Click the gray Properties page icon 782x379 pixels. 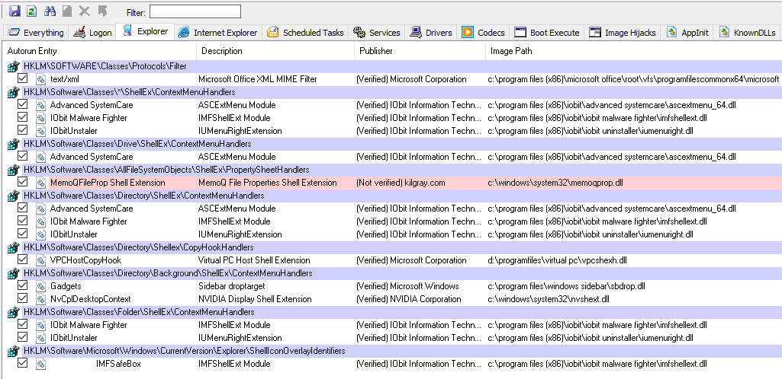click(67, 11)
